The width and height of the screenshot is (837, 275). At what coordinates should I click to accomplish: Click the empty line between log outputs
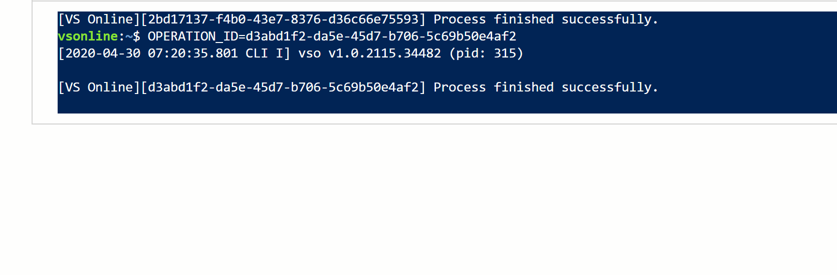pyautogui.click(x=301, y=70)
